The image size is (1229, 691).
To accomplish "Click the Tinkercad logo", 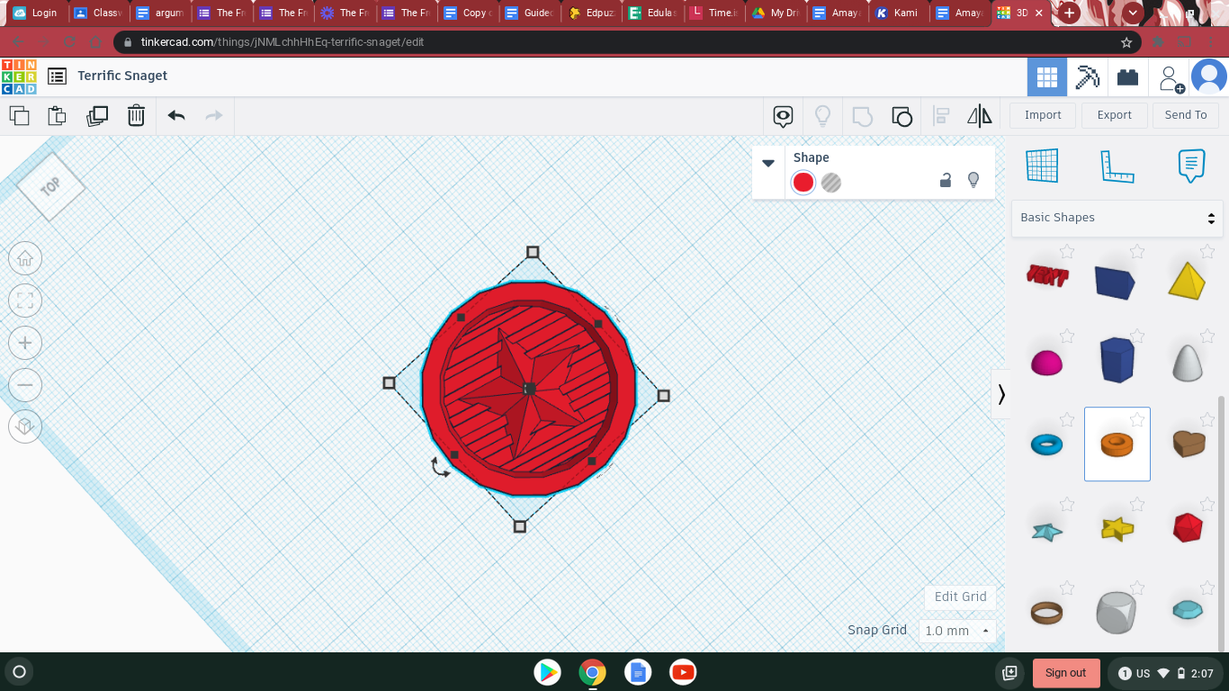I will (19, 76).
